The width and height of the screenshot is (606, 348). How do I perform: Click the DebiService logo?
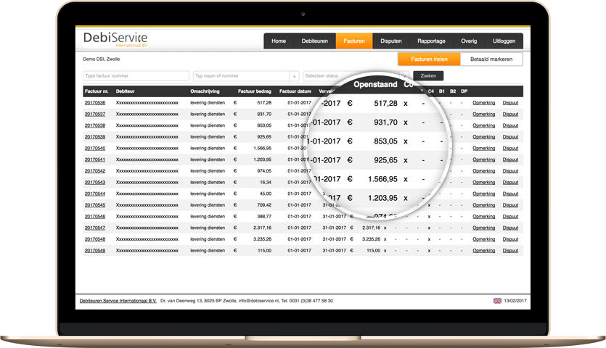(115, 40)
